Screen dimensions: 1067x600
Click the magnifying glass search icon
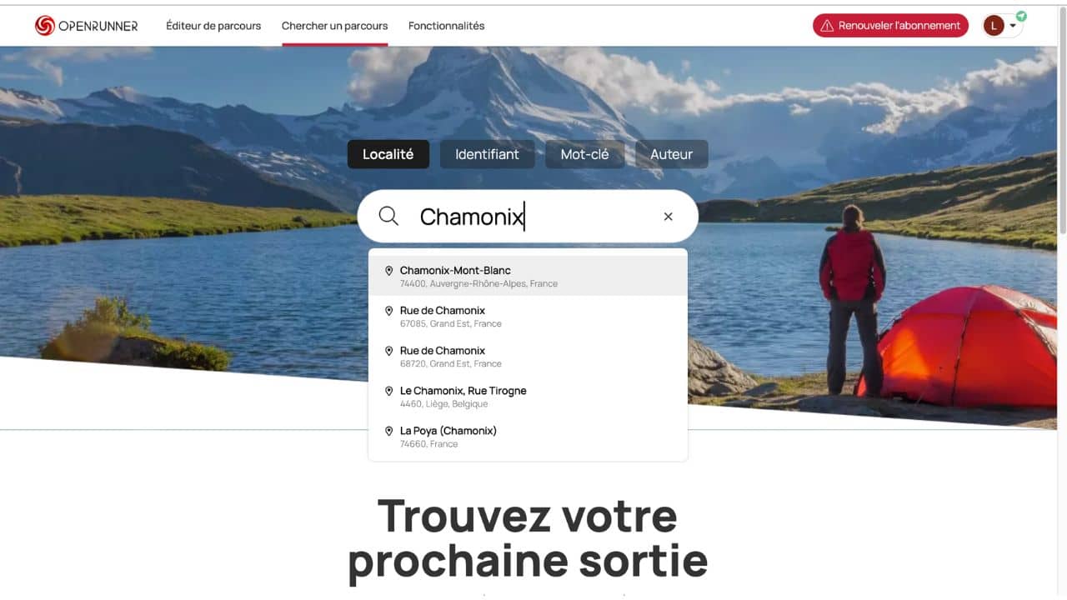pyautogui.click(x=388, y=217)
